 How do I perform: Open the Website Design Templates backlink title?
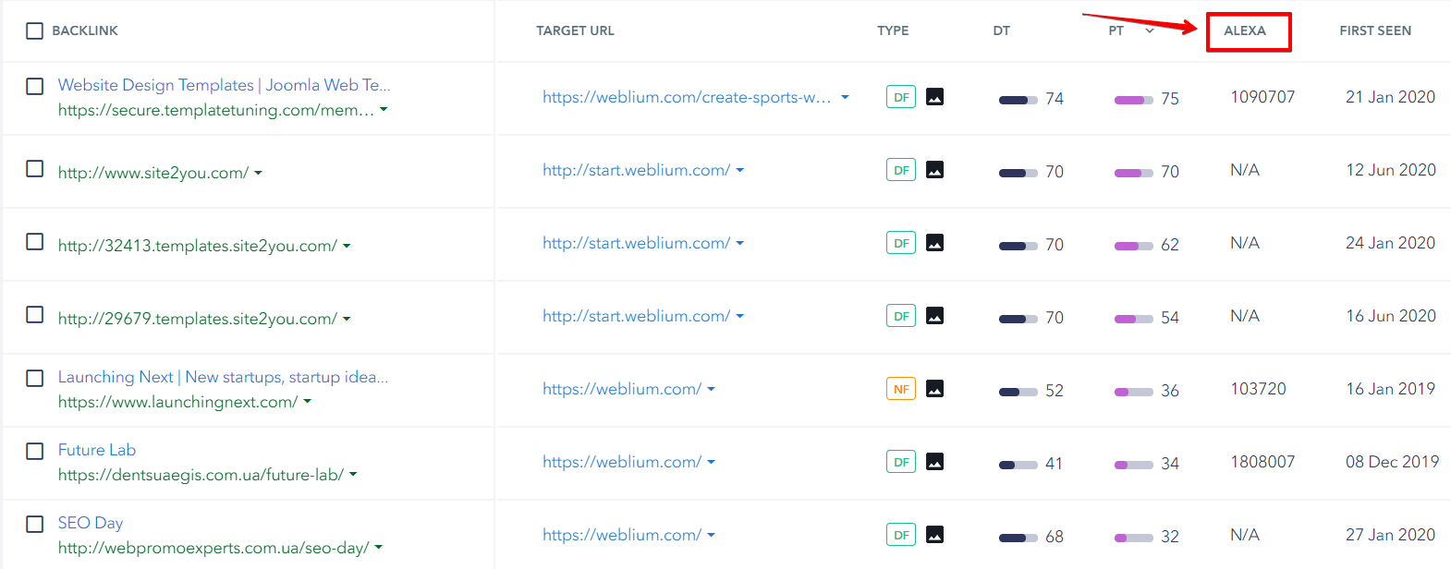click(x=225, y=85)
